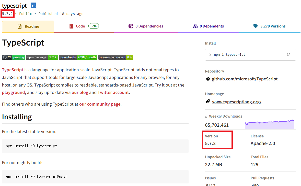Open the playground link
Viewport: 301px width, 186px height.
[14, 93]
